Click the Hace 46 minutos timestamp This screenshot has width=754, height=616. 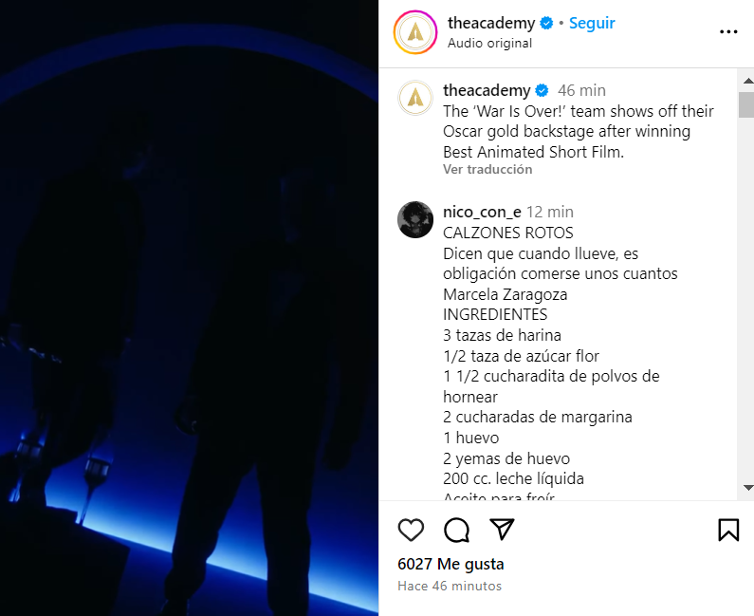coord(450,587)
